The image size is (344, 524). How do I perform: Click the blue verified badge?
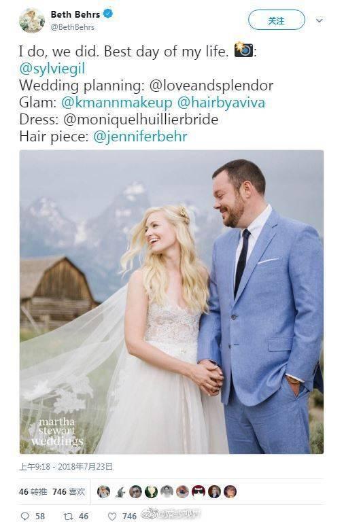pyautogui.click(x=108, y=14)
